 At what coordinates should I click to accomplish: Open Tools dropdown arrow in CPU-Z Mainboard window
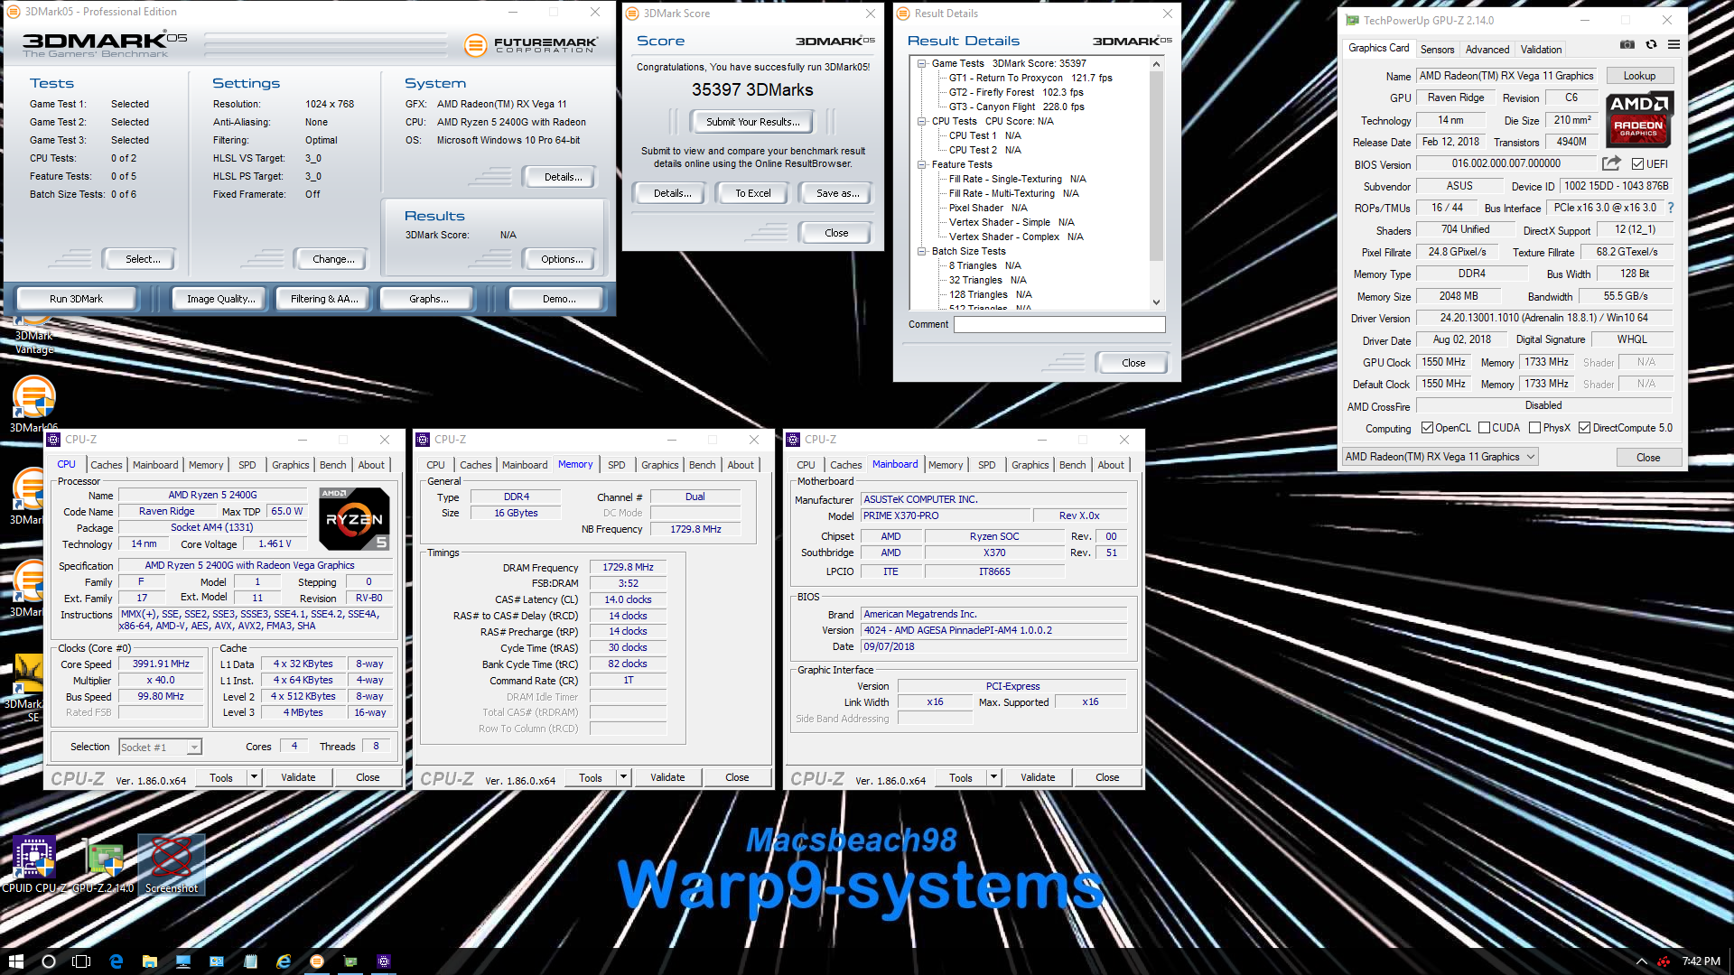(x=993, y=777)
